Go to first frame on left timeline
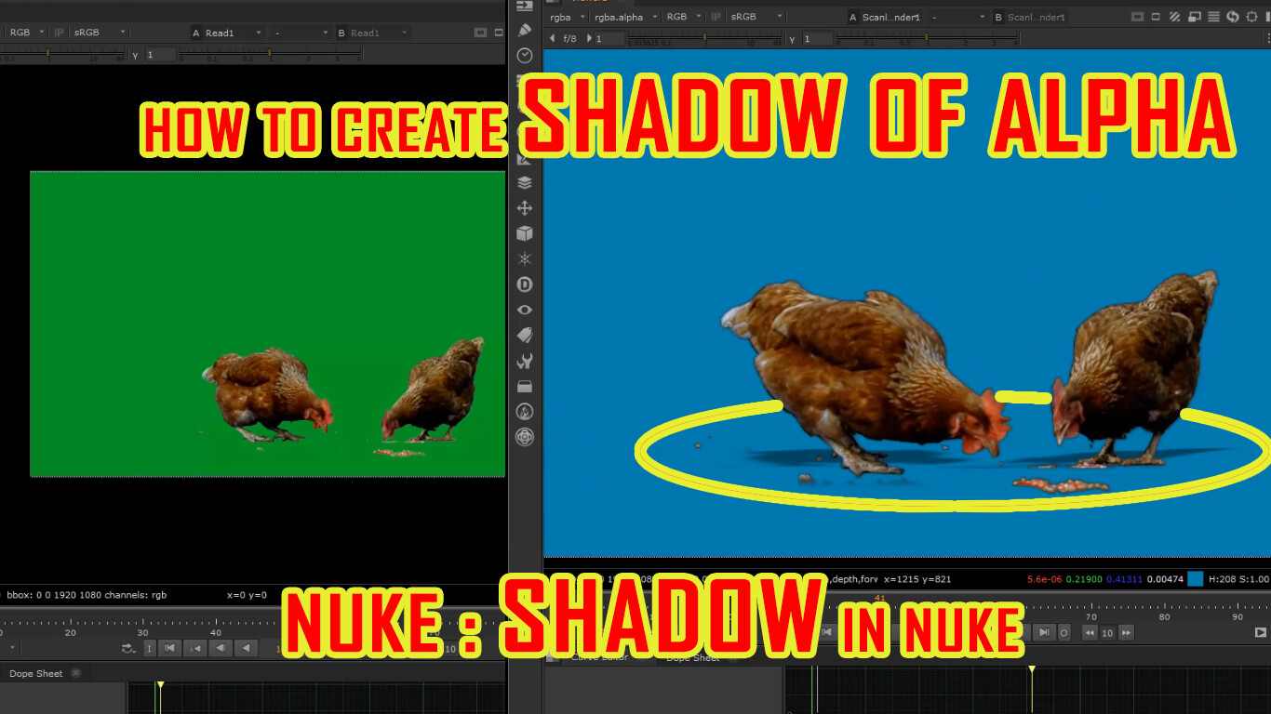1271x714 pixels. [169, 648]
